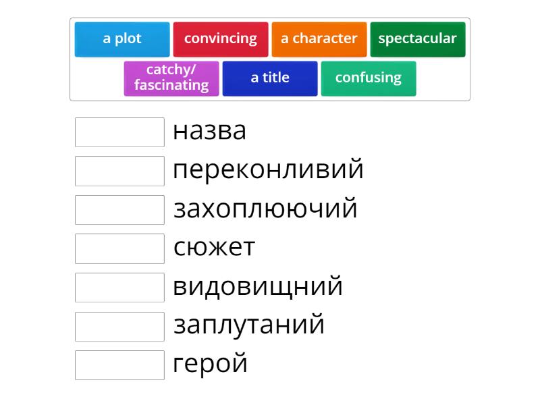This screenshot has width=540, height=405.
Task: Pick the orange 'a character' tile
Action: [x=319, y=39]
